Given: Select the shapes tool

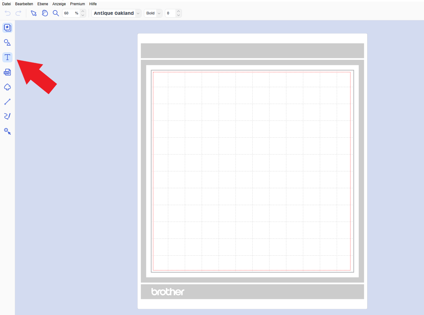Looking at the screenshot, I should point(7,43).
